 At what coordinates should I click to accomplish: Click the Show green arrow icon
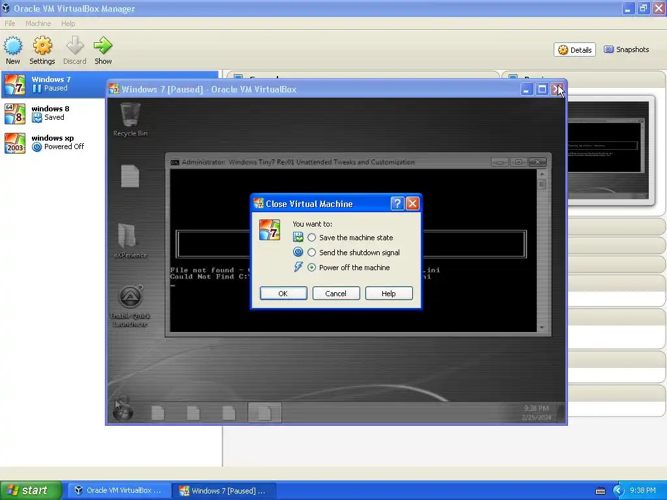(x=103, y=50)
